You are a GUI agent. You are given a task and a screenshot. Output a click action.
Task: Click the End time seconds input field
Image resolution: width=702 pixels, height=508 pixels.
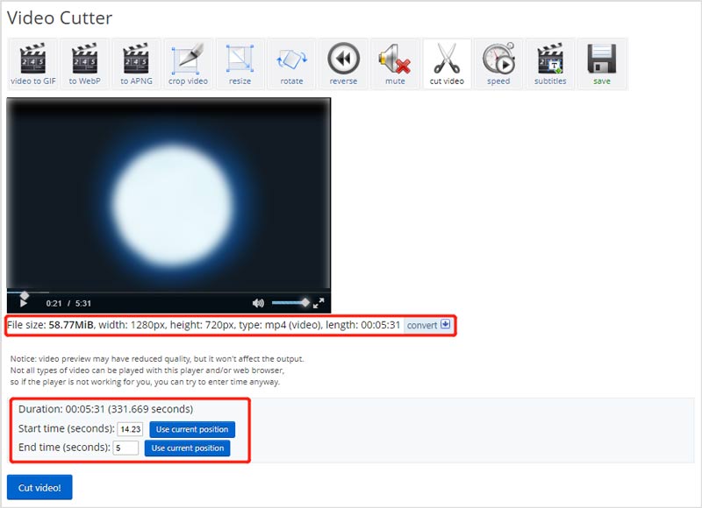coord(125,448)
